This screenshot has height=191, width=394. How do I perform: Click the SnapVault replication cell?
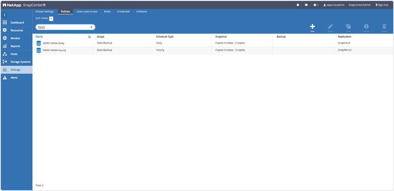[x=344, y=43]
